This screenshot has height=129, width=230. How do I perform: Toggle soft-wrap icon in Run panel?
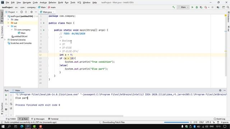click(x=11, y=104)
